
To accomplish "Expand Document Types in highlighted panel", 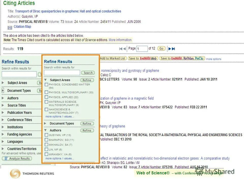I will pyautogui.click(x=45, y=124).
